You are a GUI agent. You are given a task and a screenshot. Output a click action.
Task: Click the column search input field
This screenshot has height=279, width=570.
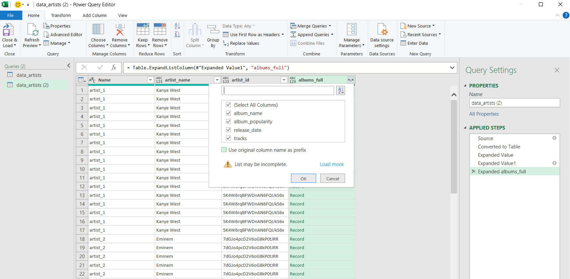(x=278, y=90)
